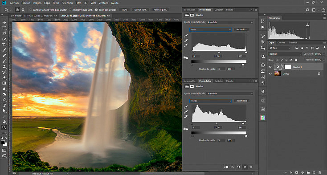327x175 pixels.
Task: Select the Eraser tool
Action: coord(4,77)
